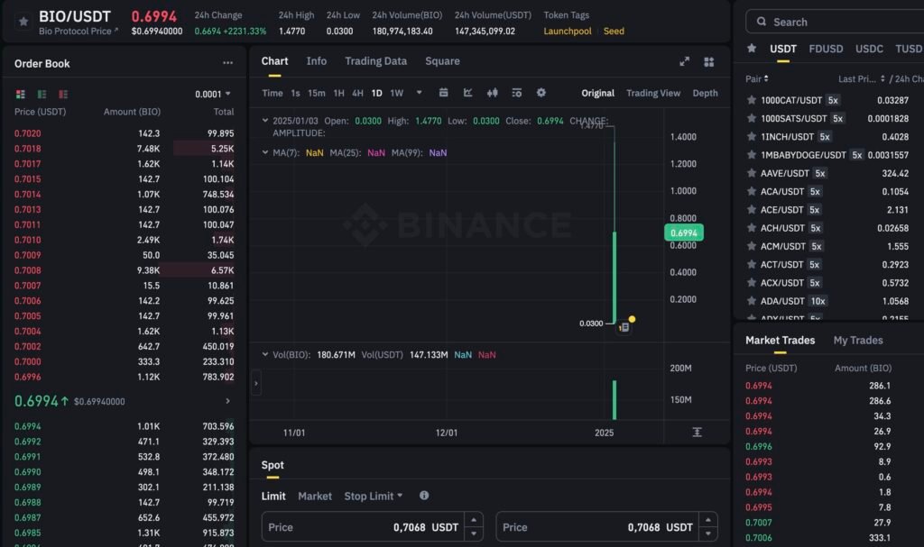Open the Square tab
Image resolution: width=924 pixels, height=547 pixels.
tap(442, 61)
